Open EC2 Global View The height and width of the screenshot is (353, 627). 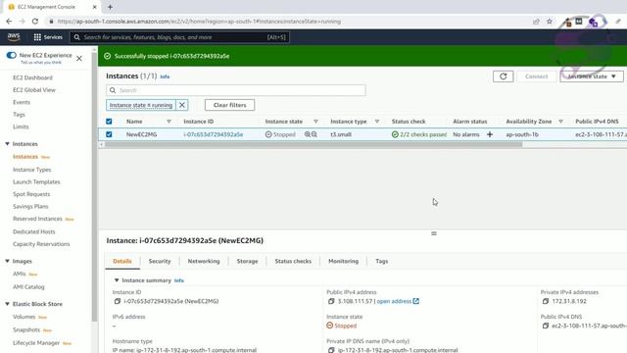(34, 90)
